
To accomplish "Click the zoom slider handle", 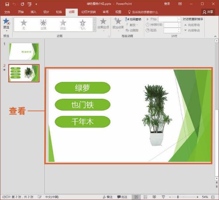I will point(178,197).
